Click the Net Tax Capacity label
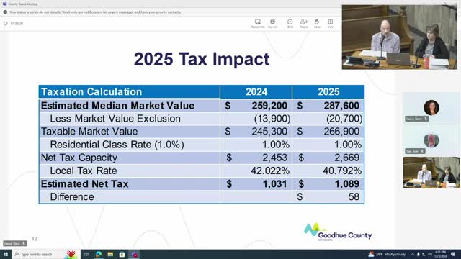Screen dimensions: 461x259 79,158
